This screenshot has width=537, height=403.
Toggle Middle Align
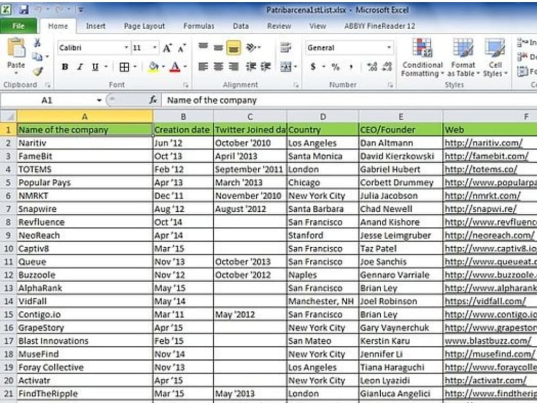[218, 47]
